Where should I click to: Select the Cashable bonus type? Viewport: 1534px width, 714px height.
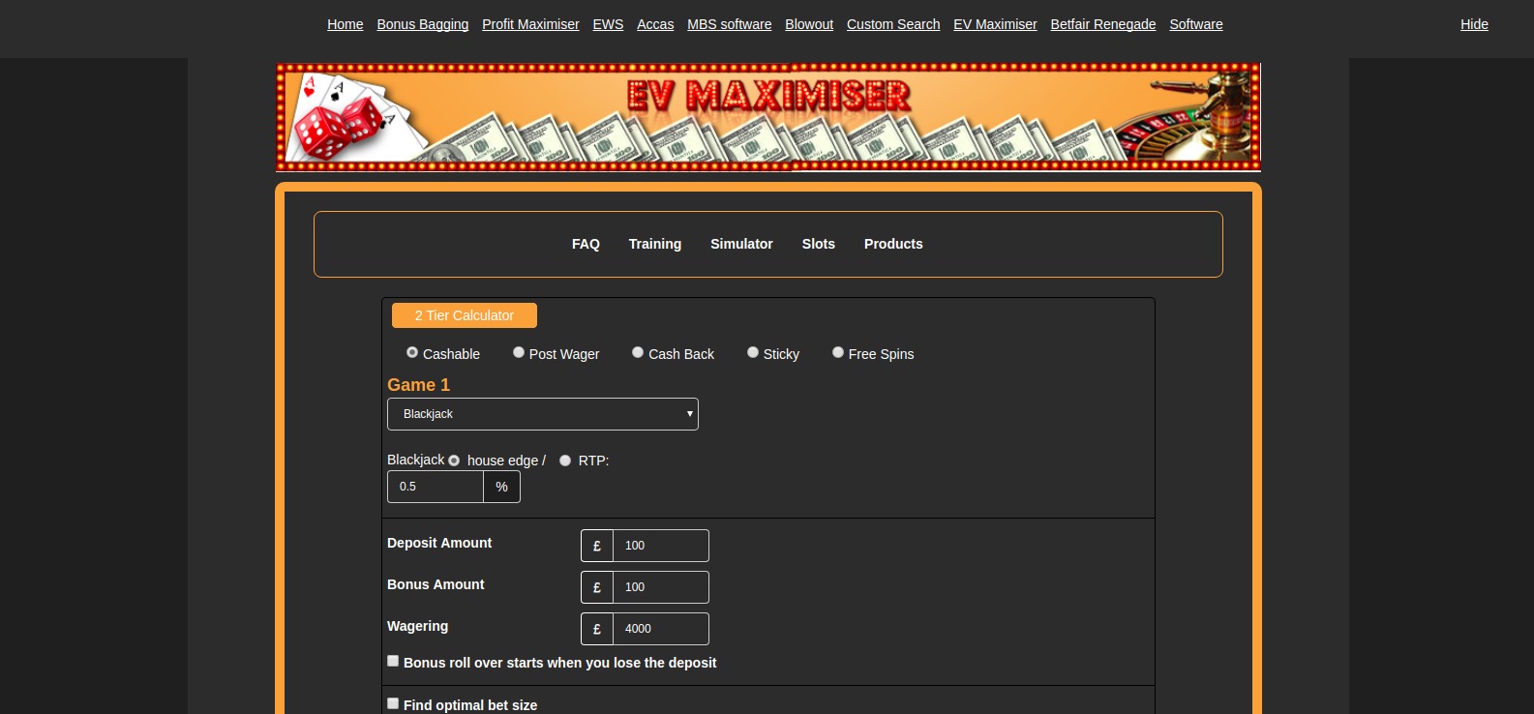[412, 352]
